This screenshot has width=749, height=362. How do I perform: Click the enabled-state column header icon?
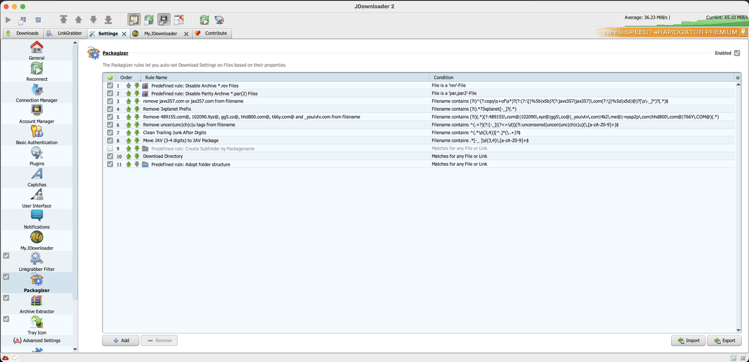[110, 77]
